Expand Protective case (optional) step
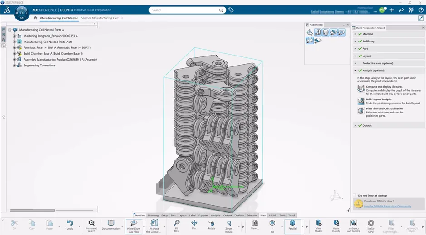426x235 pixels. coord(355,63)
